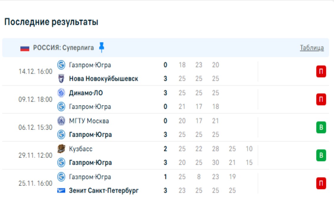The height and width of the screenshot is (197, 334).
Task: Select the Кузбасс team name
Action: point(80,149)
